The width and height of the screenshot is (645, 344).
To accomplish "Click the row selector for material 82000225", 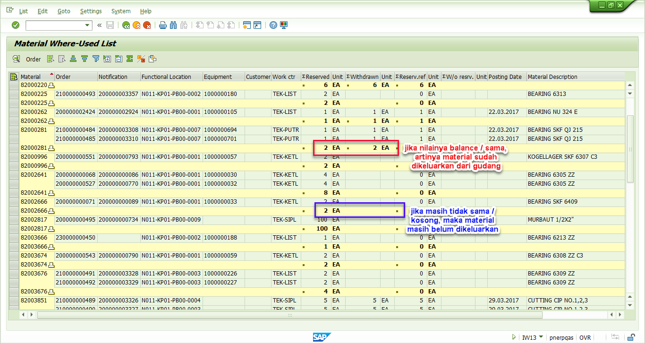I will click(14, 94).
